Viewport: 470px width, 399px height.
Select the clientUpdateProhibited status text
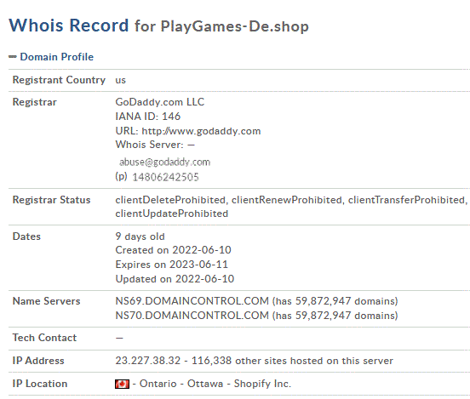(172, 214)
